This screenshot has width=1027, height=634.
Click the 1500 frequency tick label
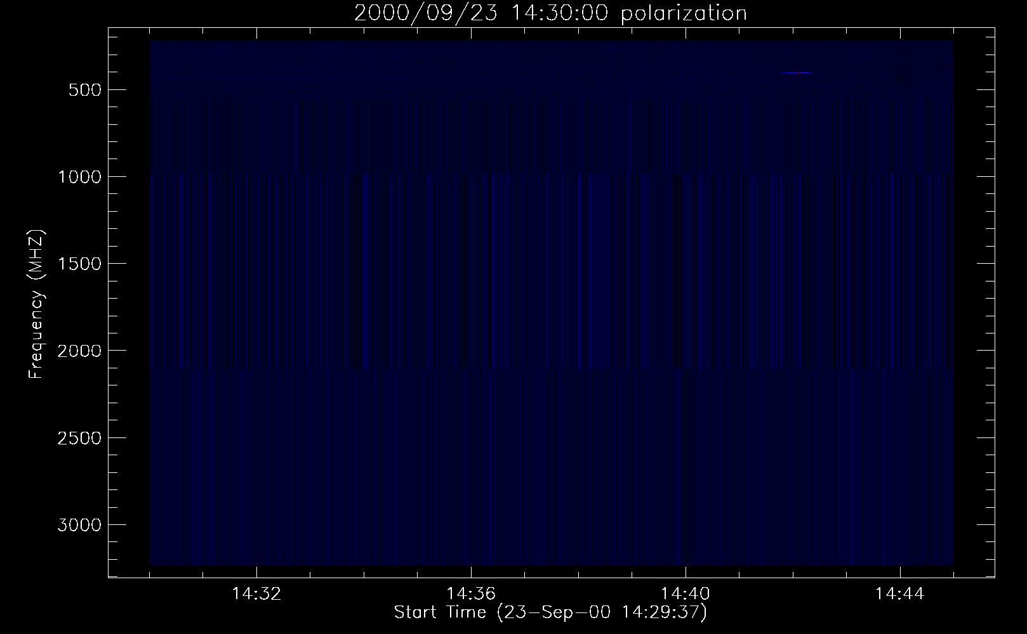(x=79, y=264)
